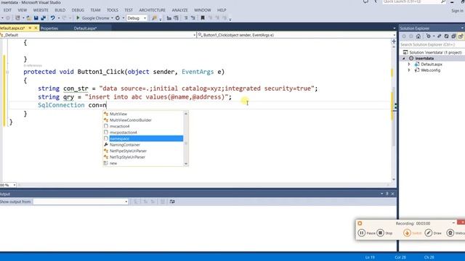Pin the Default.aspx.cs tab
This screenshot has height=261, width=465.
point(30,28)
